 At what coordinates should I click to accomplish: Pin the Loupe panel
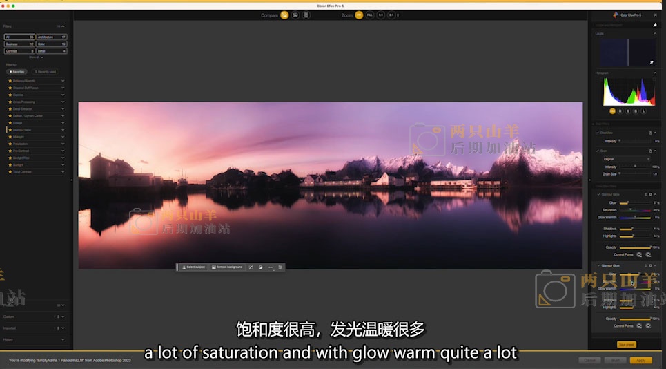654,26
